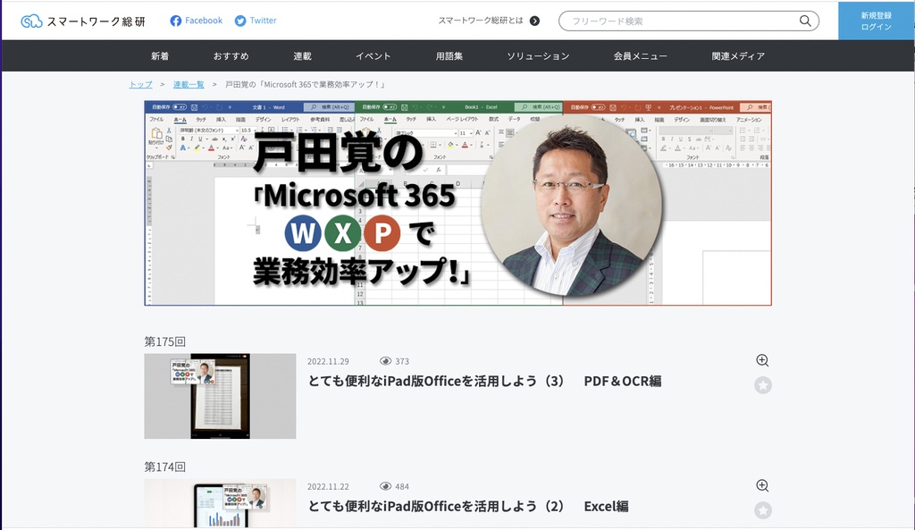This screenshot has width=915, height=530.
Task: Focus the フリーワード検索 search field
Action: click(689, 21)
